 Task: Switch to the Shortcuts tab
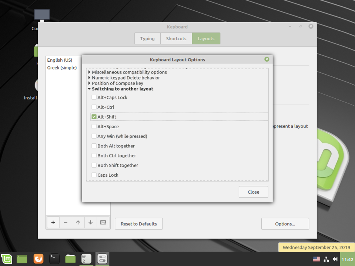176,38
